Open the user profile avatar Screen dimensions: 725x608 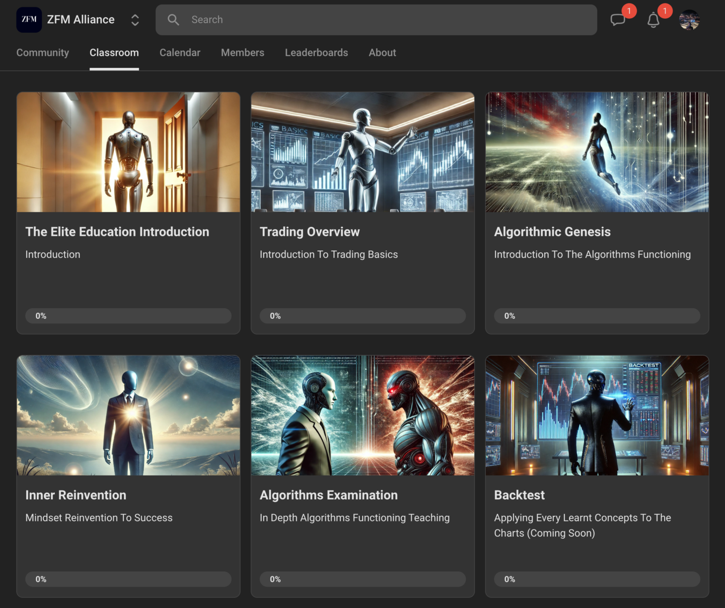(x=689, y=20)
